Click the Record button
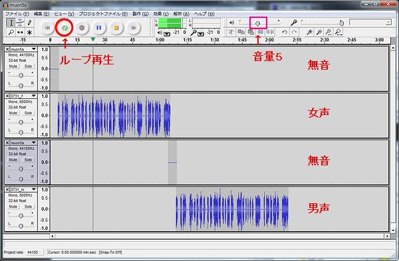The image size is (399, 261). point(82,28)
